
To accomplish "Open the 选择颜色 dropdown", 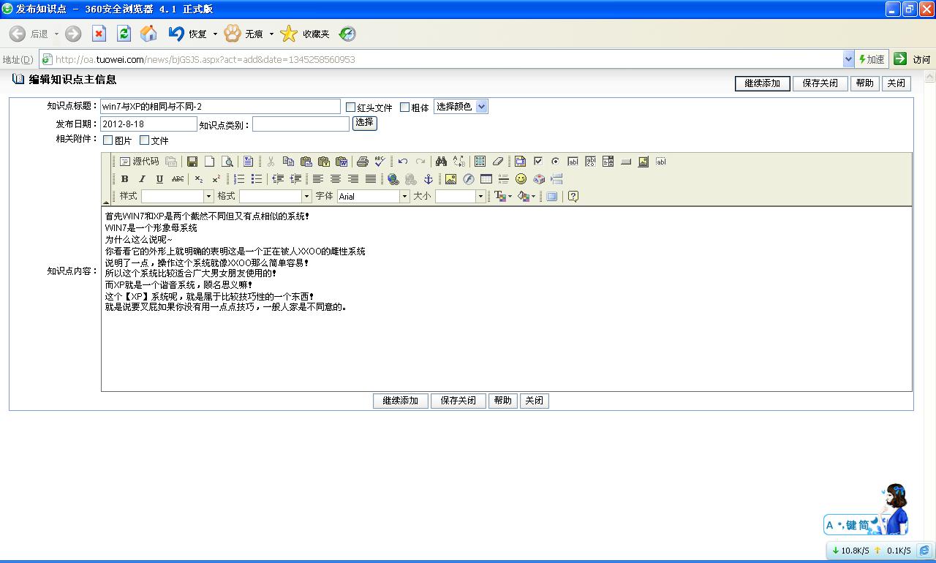I will [461, 107].
